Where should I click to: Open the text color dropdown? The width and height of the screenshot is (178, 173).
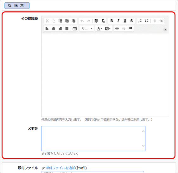pos(99,29)
